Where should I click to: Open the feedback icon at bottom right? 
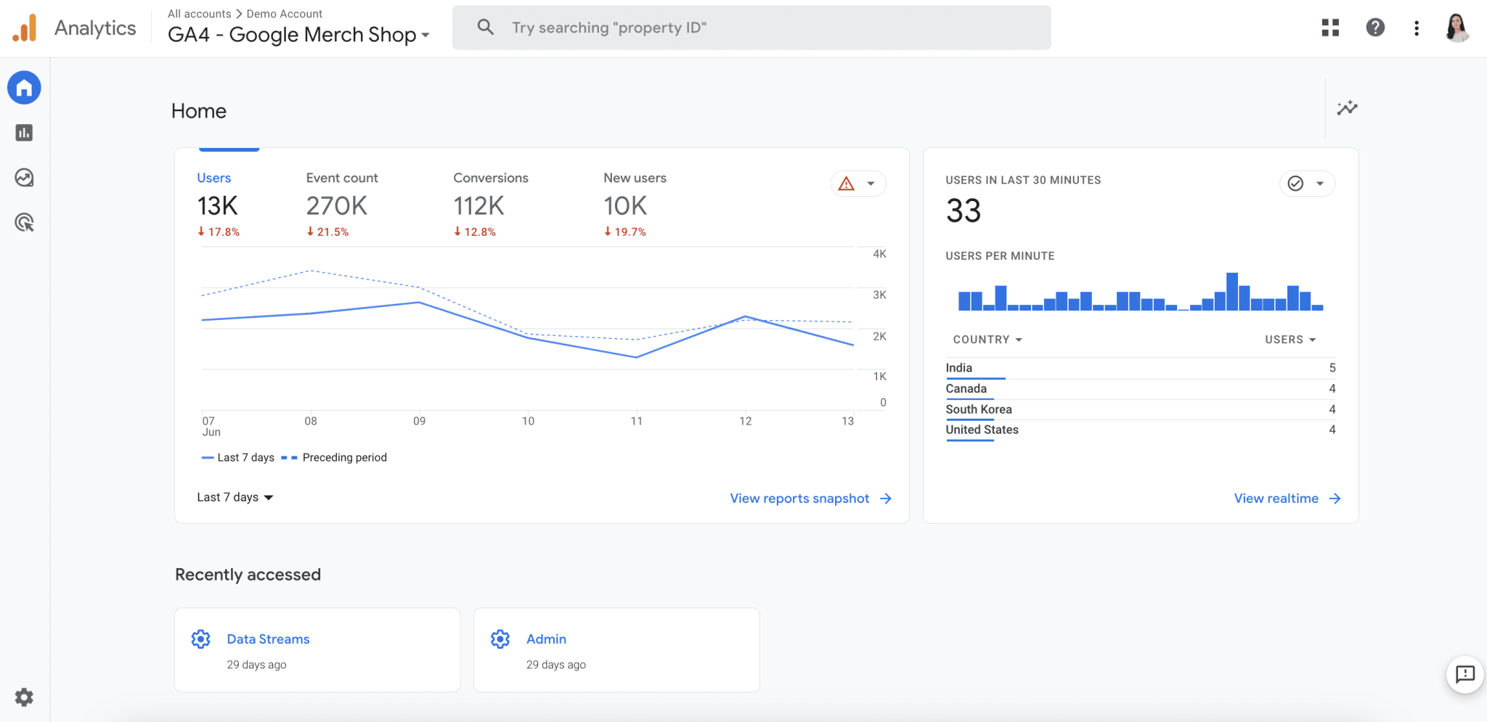point(1464,675)
